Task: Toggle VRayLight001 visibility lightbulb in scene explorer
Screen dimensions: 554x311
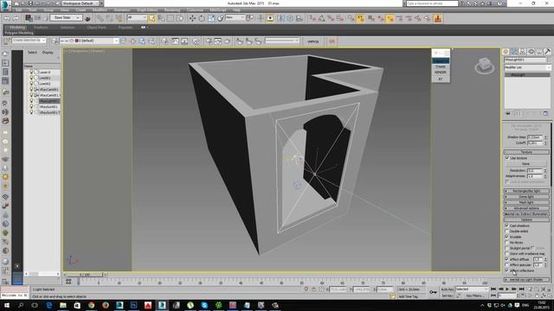Action: pos(31,101)
